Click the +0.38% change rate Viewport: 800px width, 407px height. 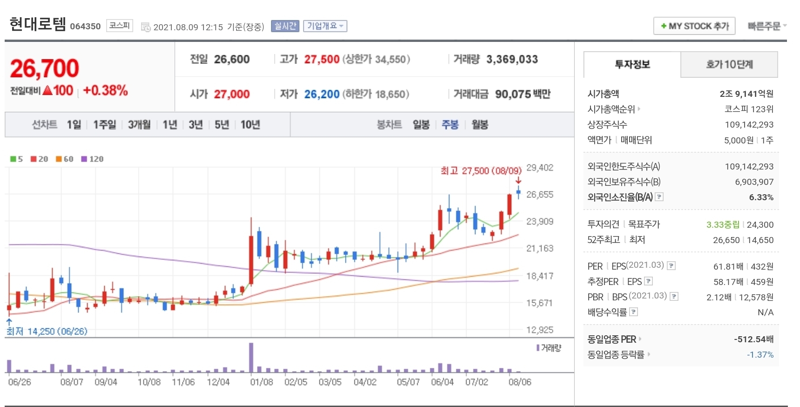pos(105,90)
